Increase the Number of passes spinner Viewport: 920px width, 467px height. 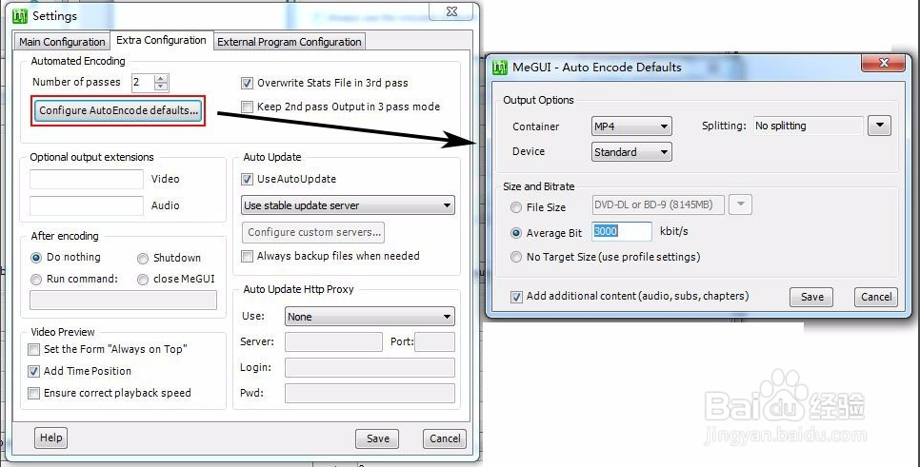pos(161,79)
